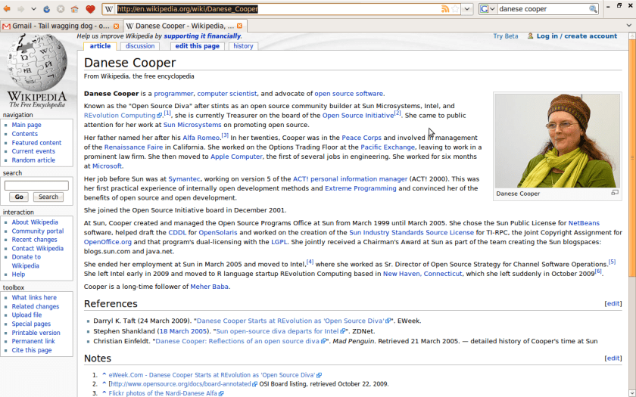Click the Home icon in toolbar
The image size is (636, 397).
pos(74,9)
